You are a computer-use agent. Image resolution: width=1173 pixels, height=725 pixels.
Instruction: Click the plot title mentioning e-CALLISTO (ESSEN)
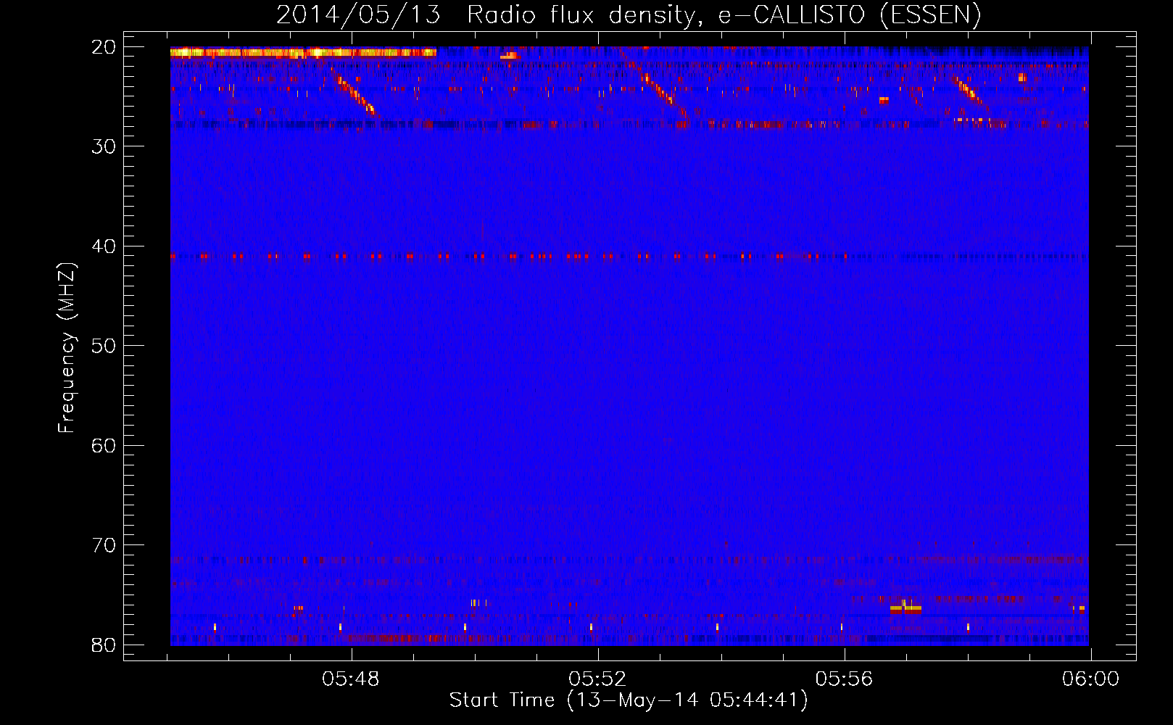[x=629, y=14]
